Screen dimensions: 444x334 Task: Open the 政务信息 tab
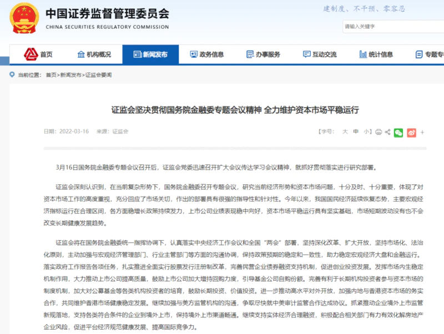tap(206, 54)
